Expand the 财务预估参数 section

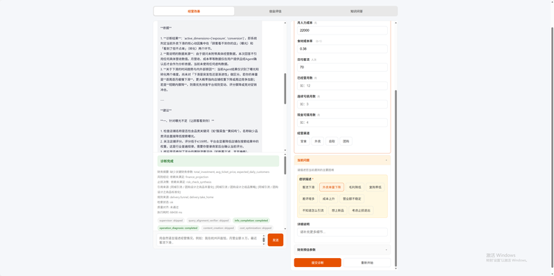point(342,250)
